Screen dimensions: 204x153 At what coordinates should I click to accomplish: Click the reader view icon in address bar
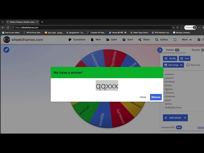coord(178,28)
